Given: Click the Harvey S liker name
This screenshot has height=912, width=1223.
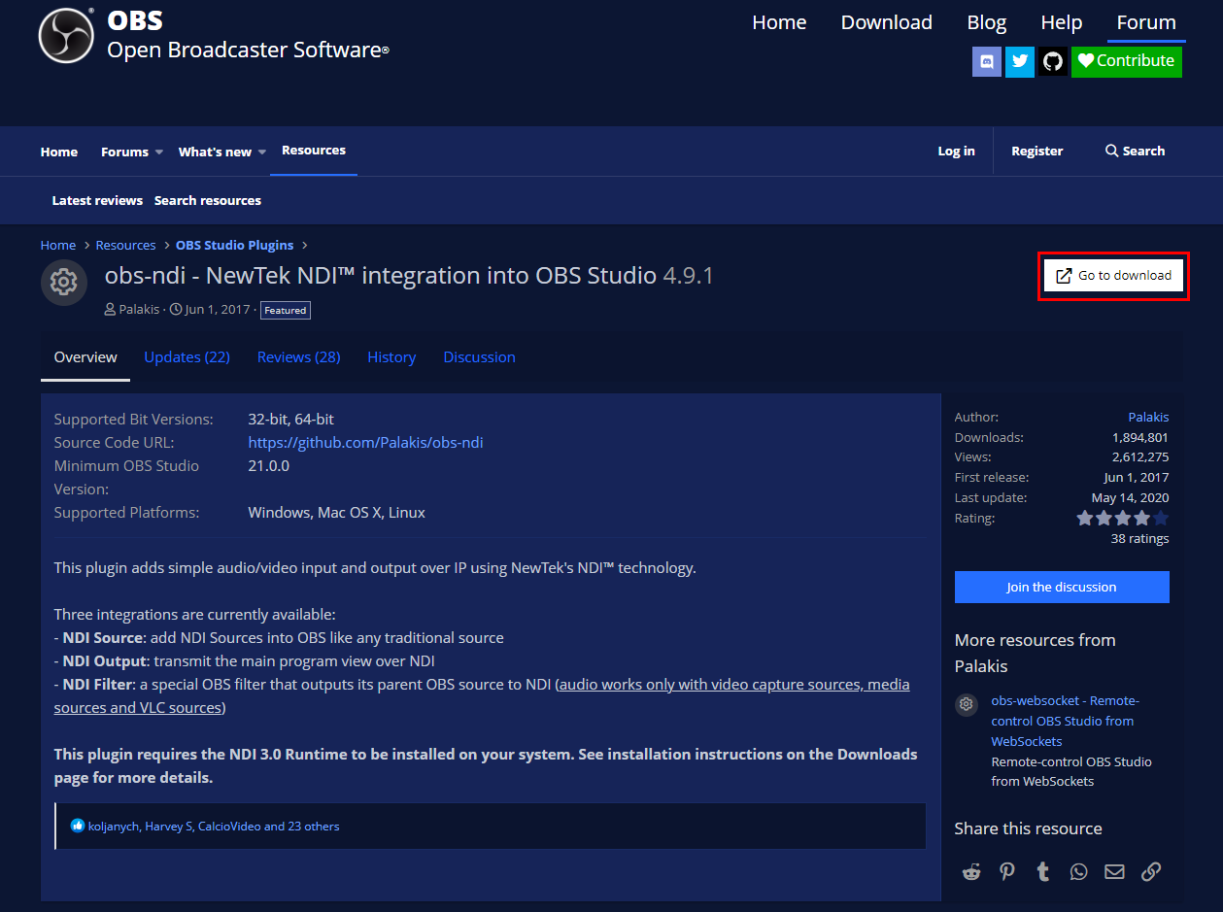Looking at the screenshot, I should coord(169,827).
